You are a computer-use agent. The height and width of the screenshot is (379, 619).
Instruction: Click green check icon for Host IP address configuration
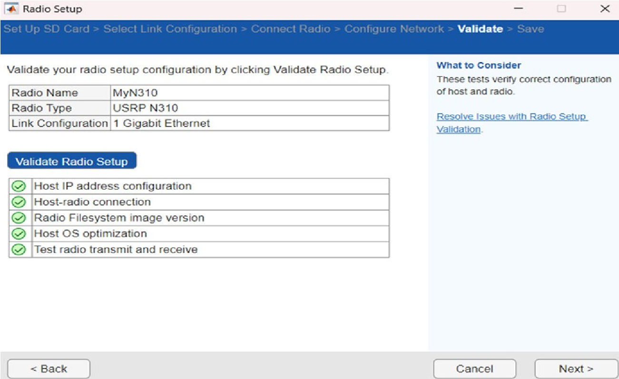pos(19,186)
